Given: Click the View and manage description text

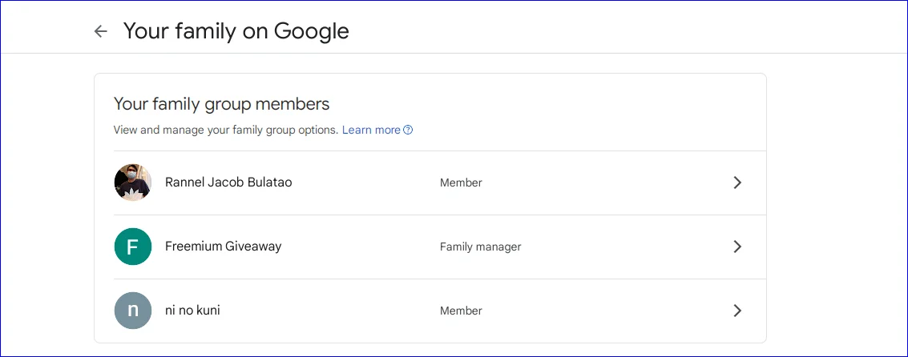Looking at the screenshot, I should tap(226, 130).
